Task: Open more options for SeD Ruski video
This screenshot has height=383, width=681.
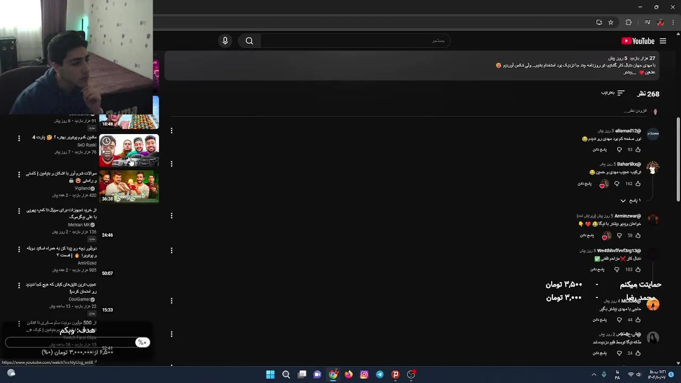Action: (x=19, y=138)
